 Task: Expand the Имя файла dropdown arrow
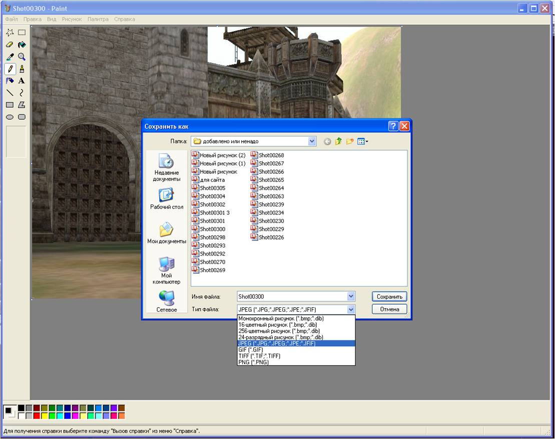[351, 297]
